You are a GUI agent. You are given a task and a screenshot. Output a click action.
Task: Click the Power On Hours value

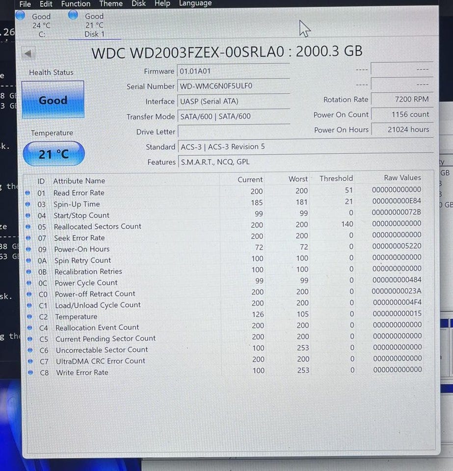coord(402,130)
